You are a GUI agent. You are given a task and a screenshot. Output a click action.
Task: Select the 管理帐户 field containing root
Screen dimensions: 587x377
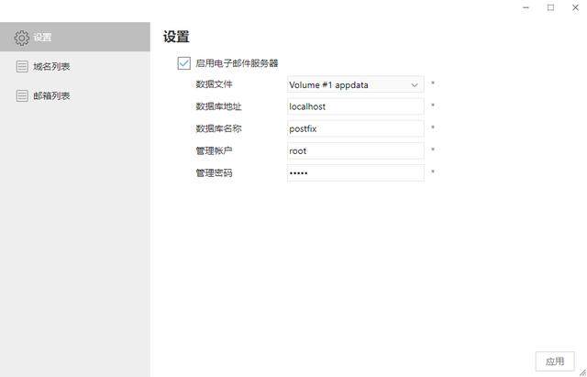[x=355, y=150]
